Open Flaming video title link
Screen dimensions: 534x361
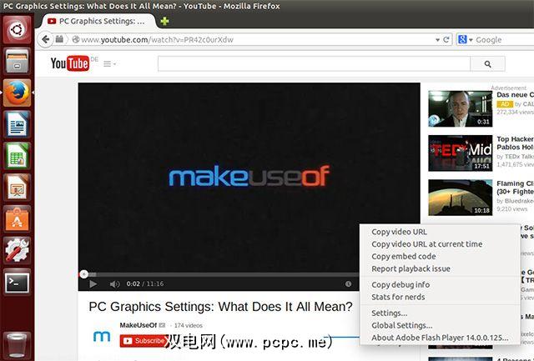(515, 188)
